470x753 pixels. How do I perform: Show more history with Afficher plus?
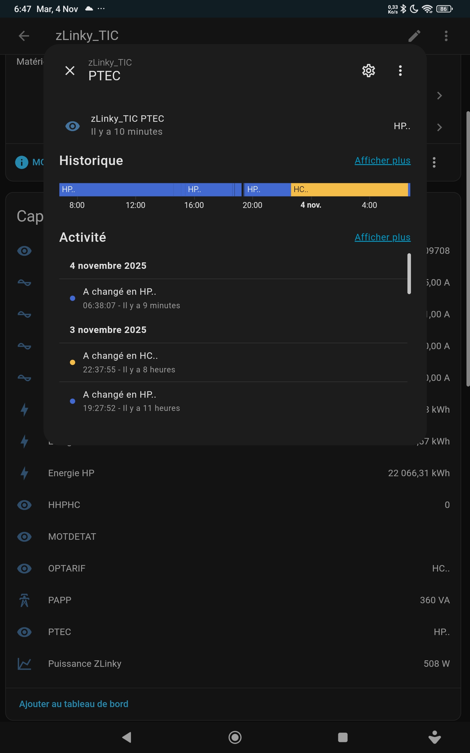pyautogui.click(x=382, y=161)
